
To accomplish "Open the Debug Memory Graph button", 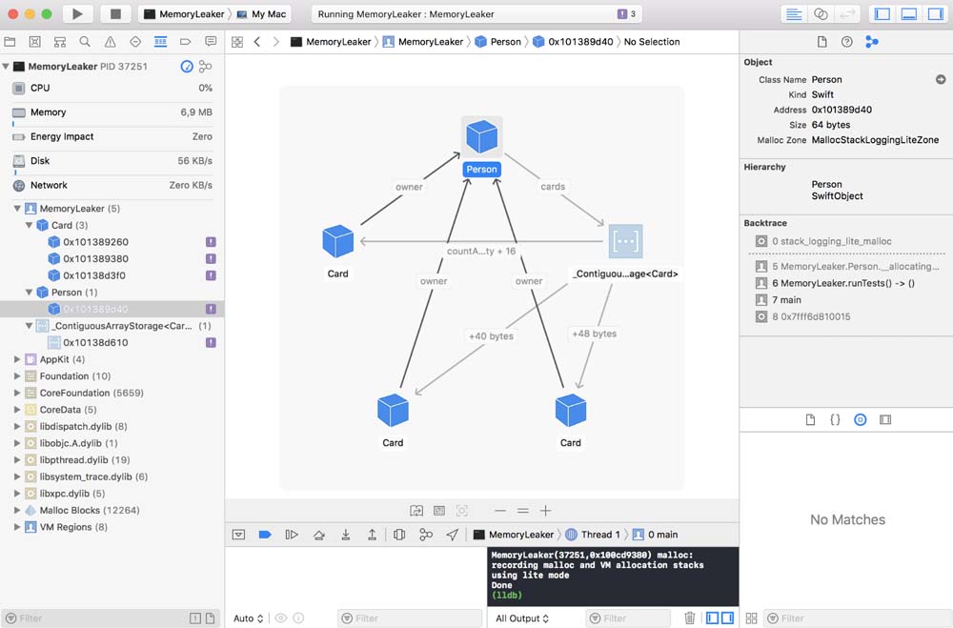I will coord(426,535).
